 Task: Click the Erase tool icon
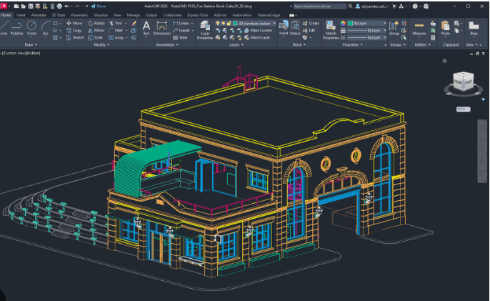click(134, 23)
